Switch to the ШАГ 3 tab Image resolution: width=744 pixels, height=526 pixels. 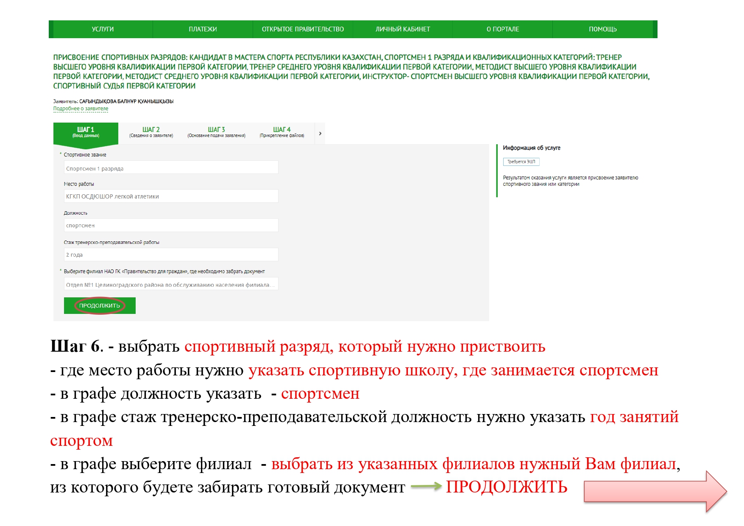(x=216, y=132)
